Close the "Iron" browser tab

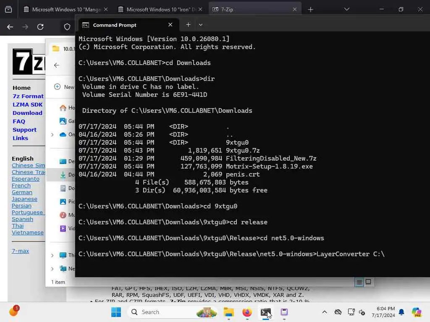click(200, 10)
